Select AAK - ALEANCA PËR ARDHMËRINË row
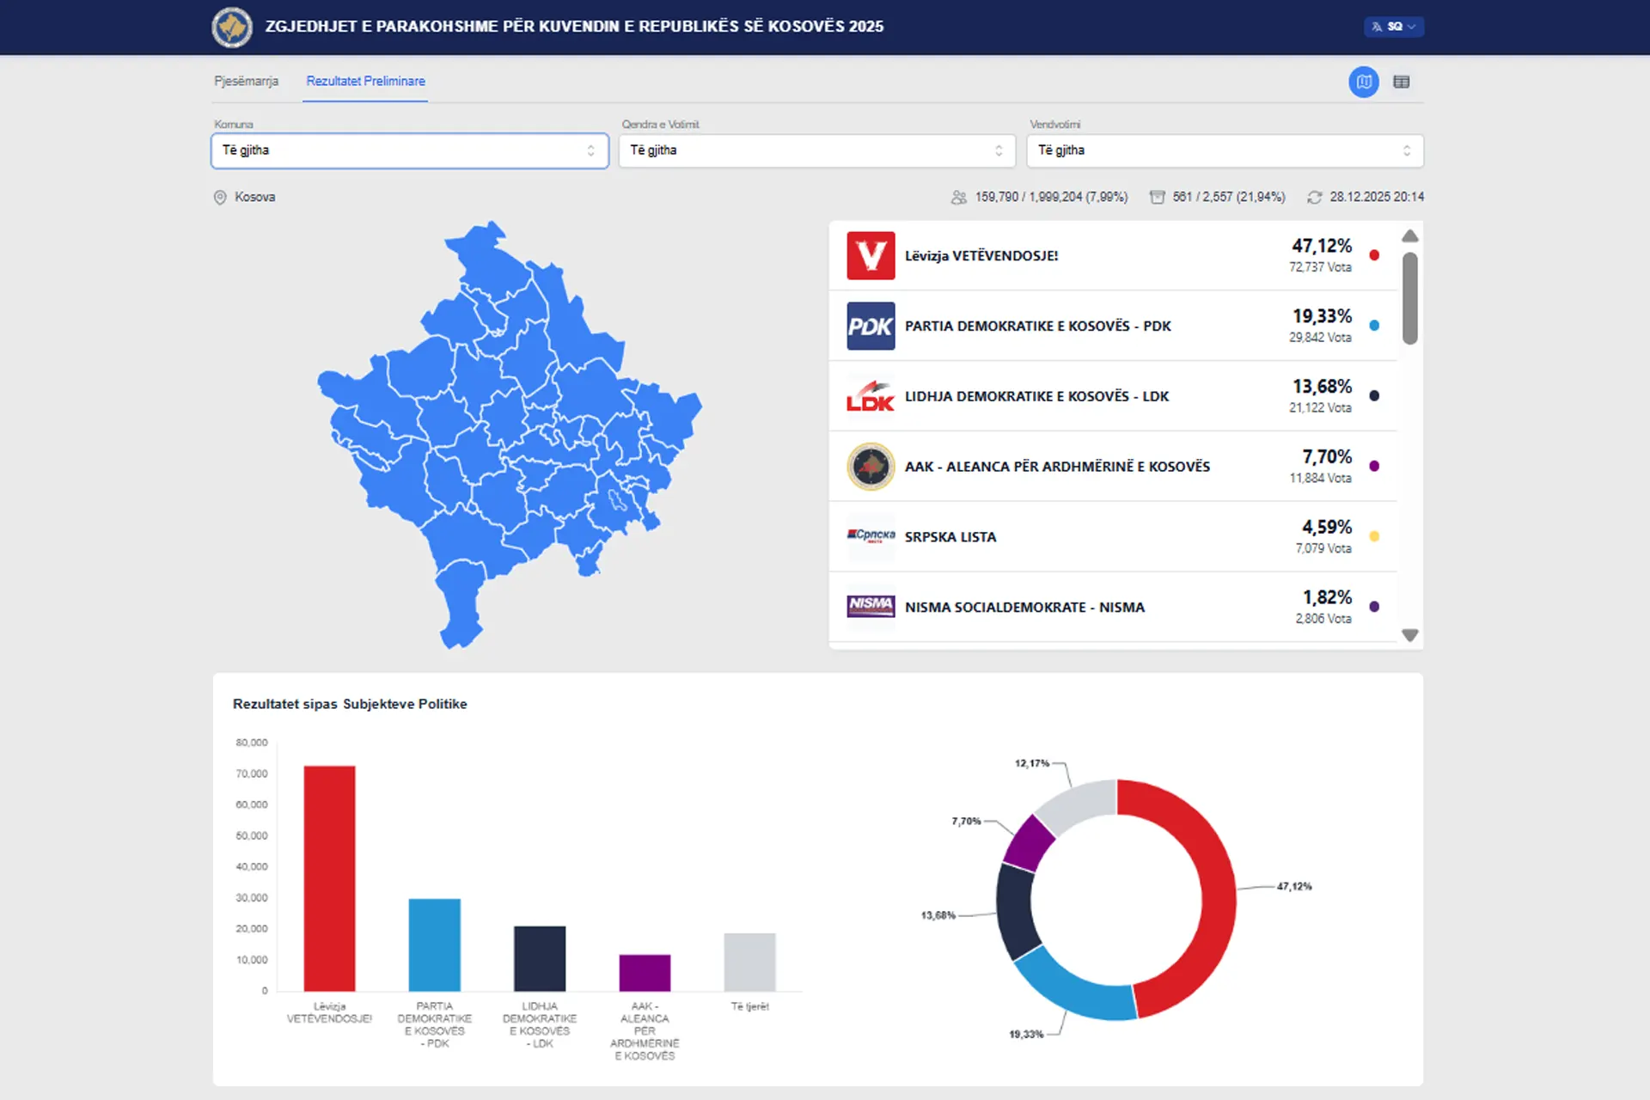The image size is (1650, 1100). [1113, 467]
